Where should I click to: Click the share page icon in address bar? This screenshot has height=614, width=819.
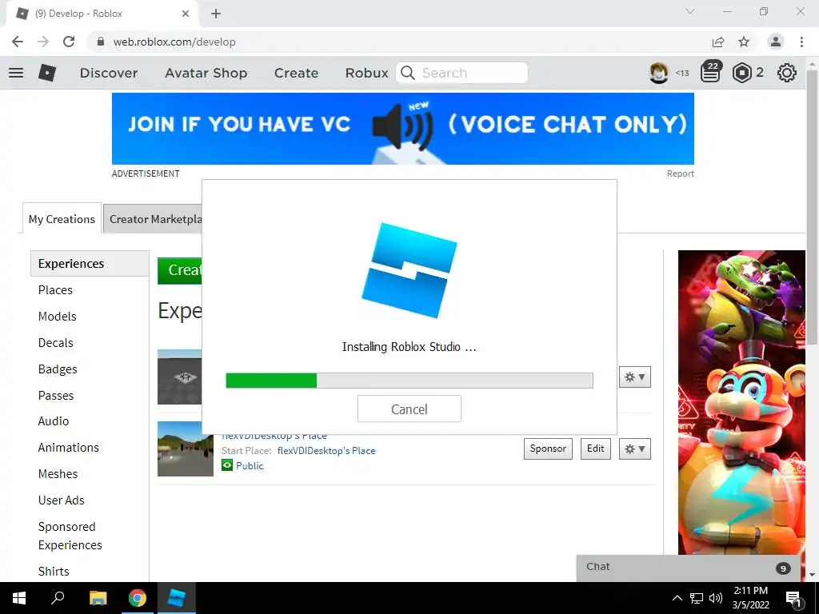(718, 42)
